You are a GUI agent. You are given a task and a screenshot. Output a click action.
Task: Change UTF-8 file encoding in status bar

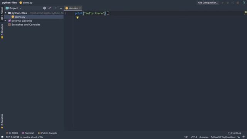(194, 137)
